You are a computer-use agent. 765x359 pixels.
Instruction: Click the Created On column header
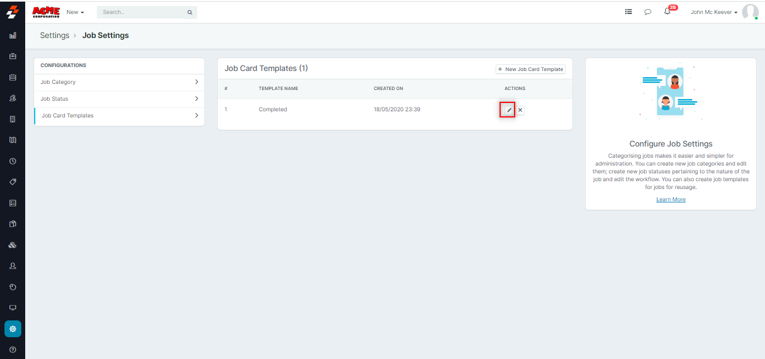click(x=388, y=88)
